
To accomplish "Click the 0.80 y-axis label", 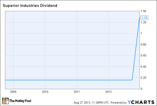I will 143,44.
